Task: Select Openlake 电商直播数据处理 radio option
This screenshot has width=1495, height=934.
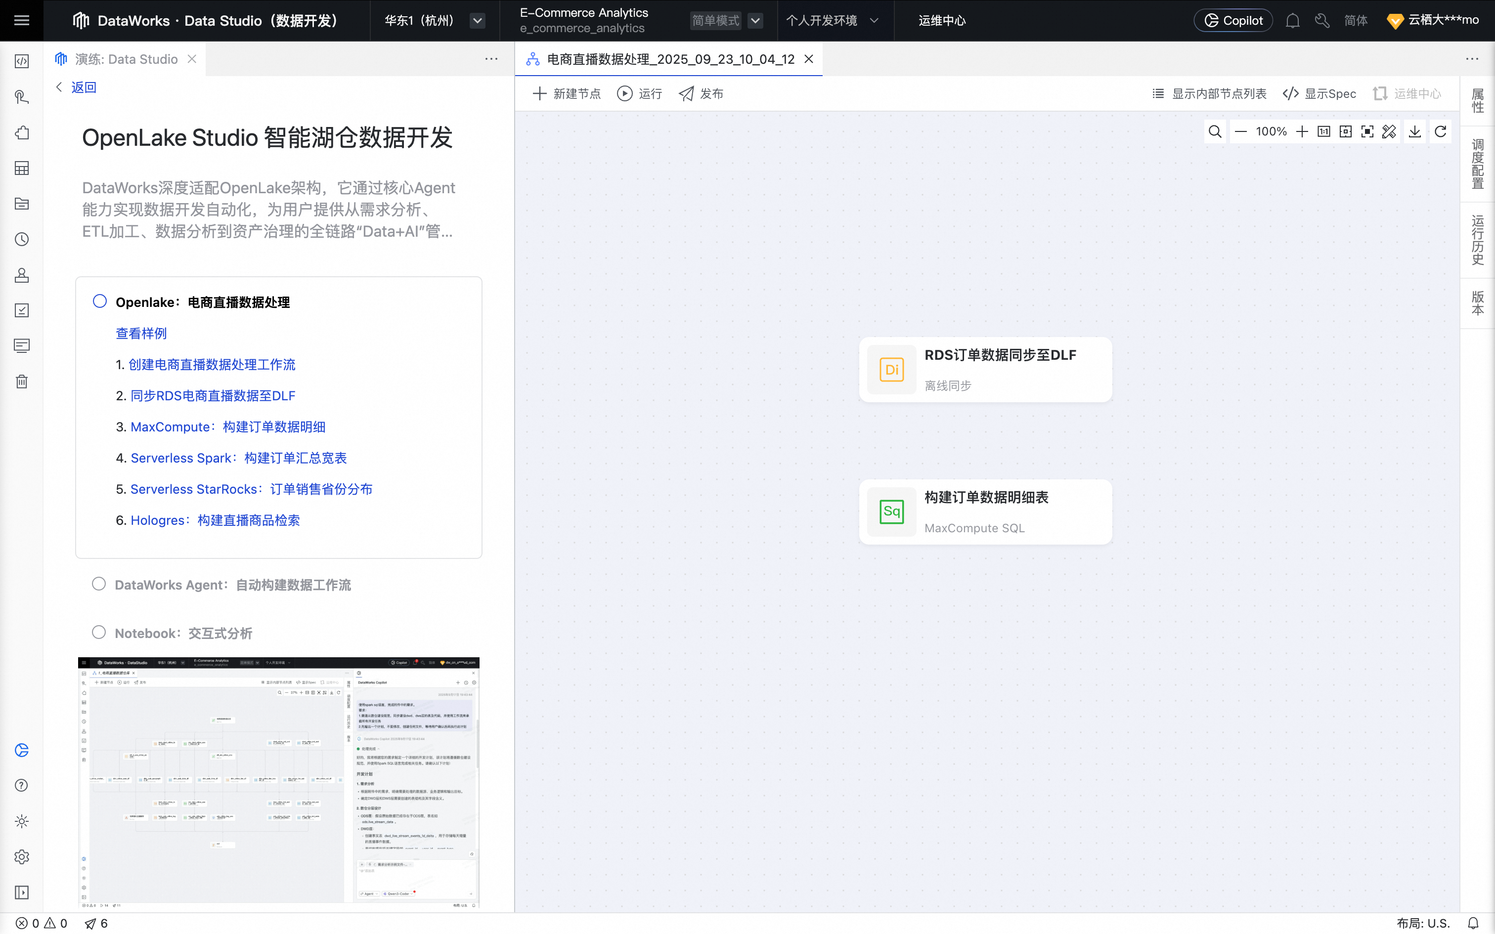Action: click(99, 301)
